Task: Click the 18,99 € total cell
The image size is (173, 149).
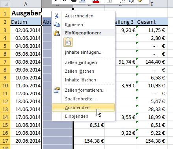Action: point(152,117)
